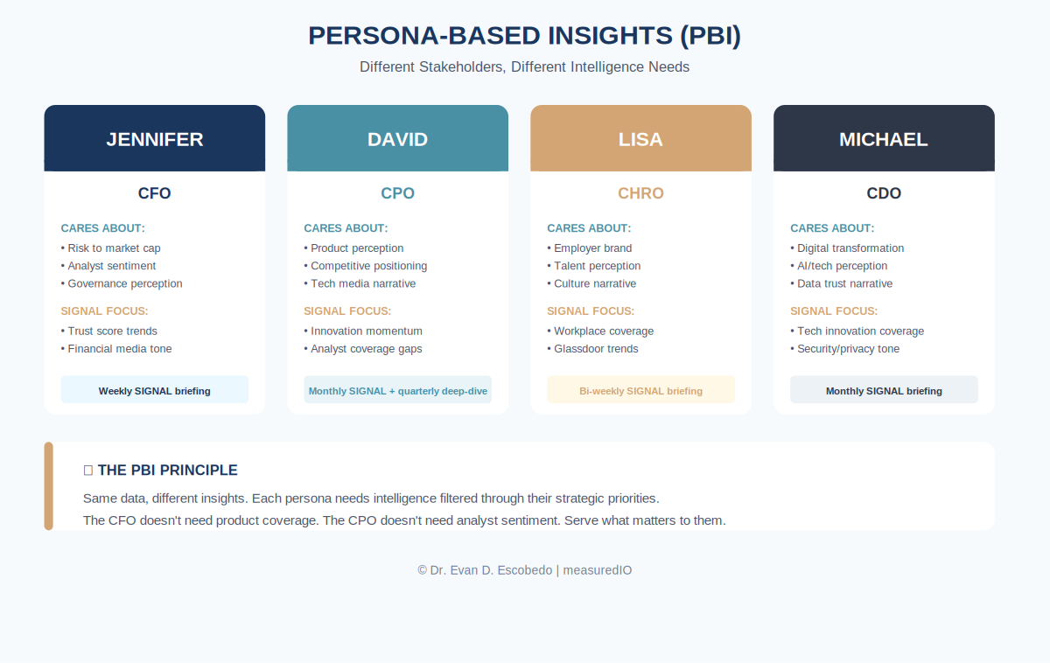Click the PERSONA-BASED INSIGHTS (PBI) main title
The width and height of the screenshot is (1050, 663).
click(525, 36)
